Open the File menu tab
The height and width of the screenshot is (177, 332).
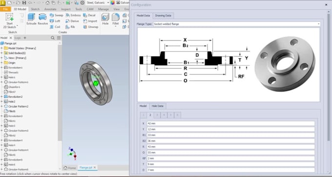click(x=5, y=9)
